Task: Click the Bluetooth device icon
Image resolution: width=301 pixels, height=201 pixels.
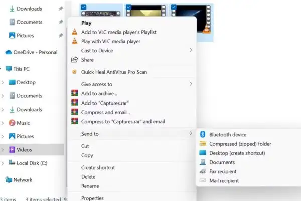Action: 203,134
